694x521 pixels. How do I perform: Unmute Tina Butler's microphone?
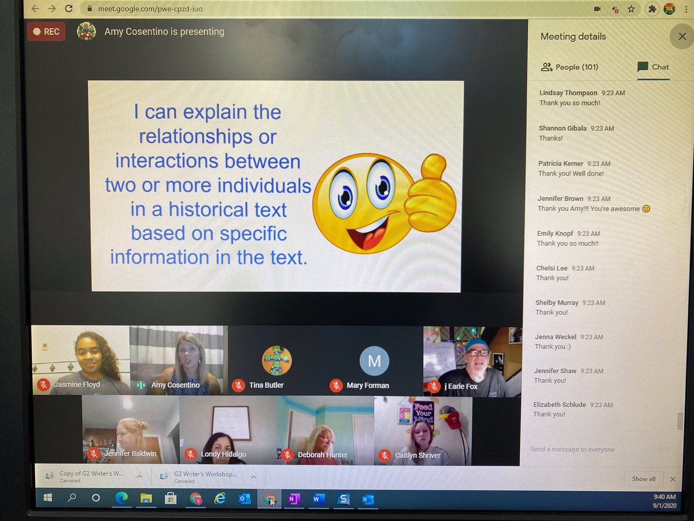point(239,385)
